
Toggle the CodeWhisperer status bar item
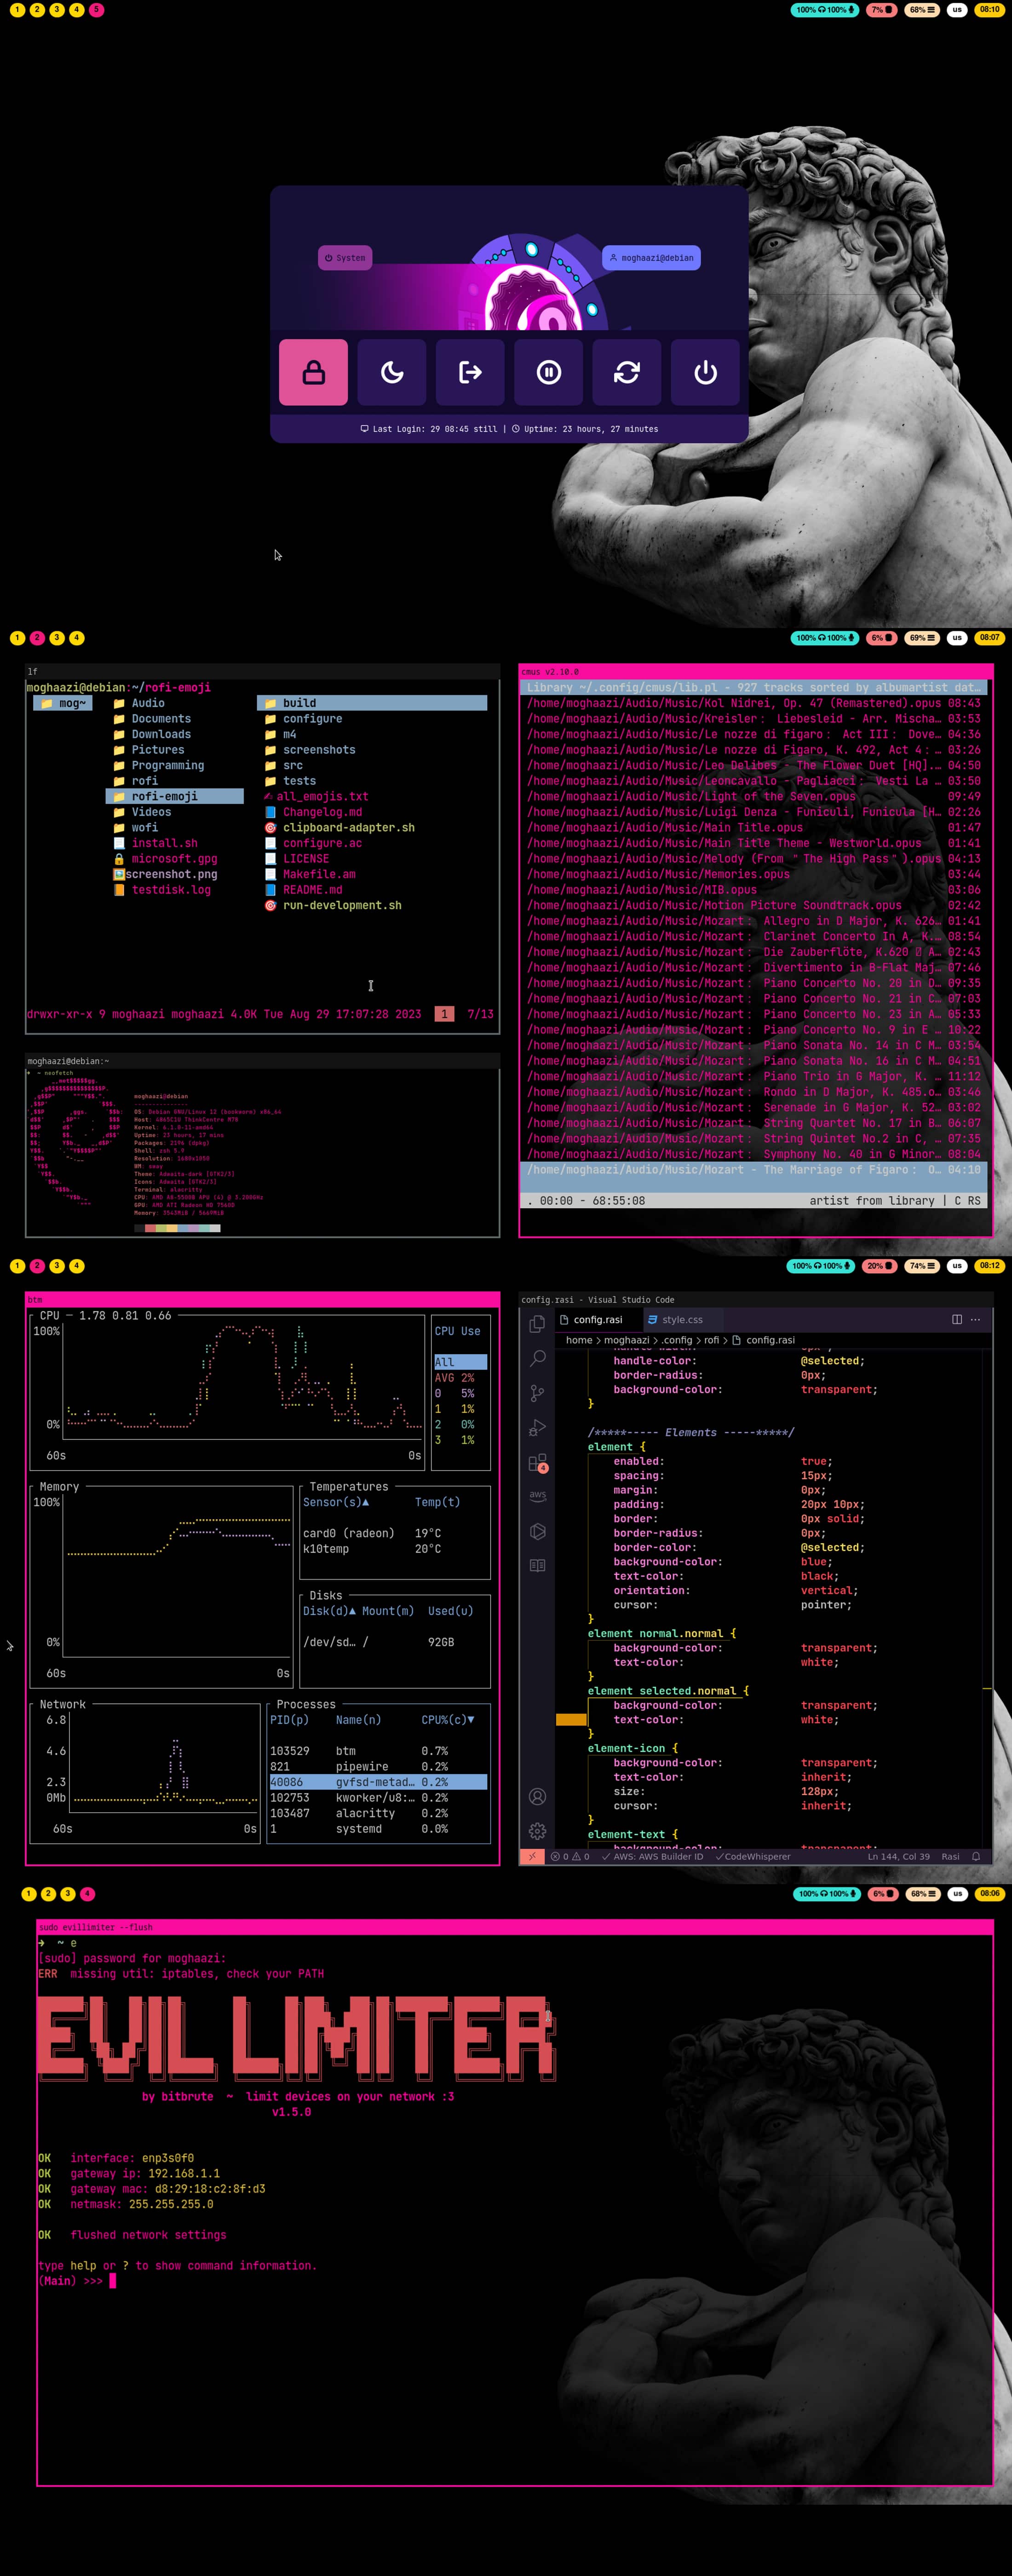(752, 1856)
